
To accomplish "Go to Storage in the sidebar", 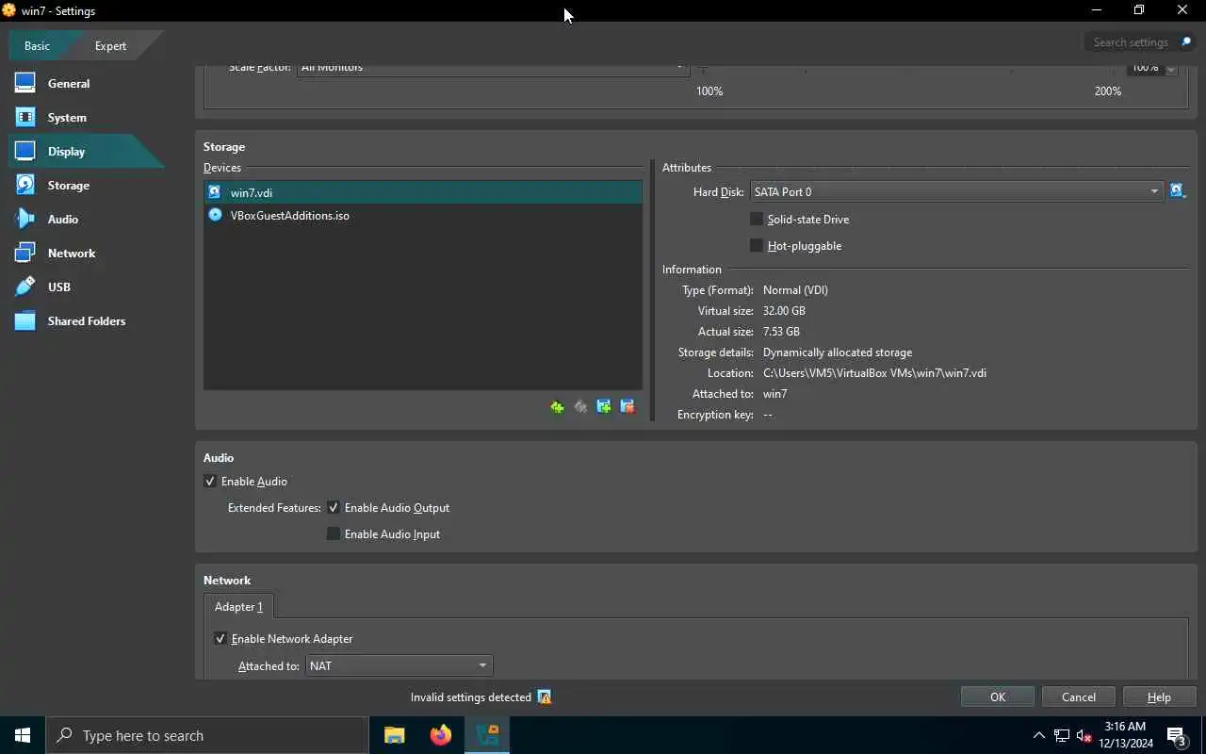I will coord(68,185).
